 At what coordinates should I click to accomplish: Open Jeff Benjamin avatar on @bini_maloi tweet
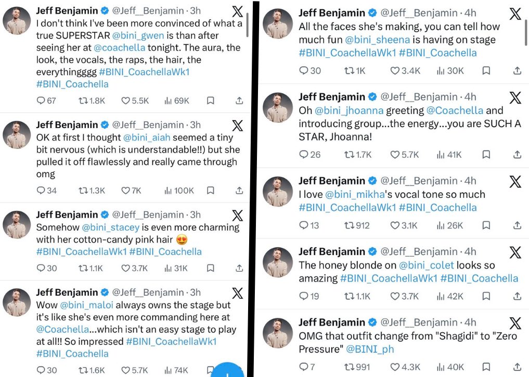(17, 303)
